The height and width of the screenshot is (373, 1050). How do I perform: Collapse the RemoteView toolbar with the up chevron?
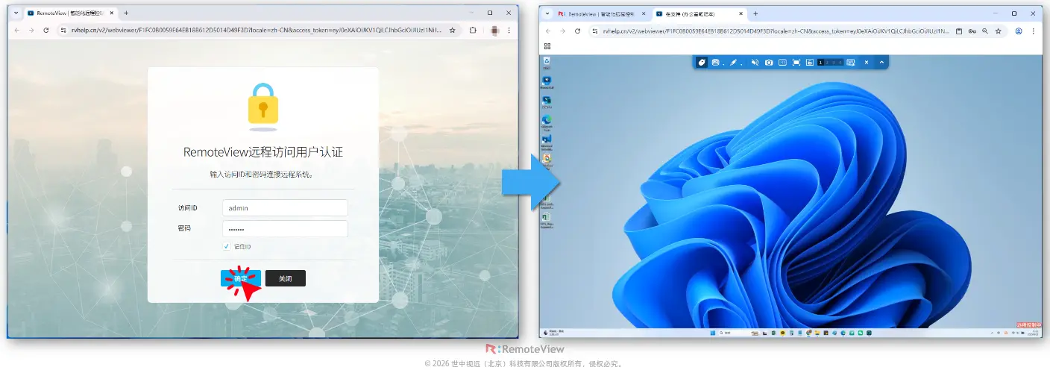point(881,62)
